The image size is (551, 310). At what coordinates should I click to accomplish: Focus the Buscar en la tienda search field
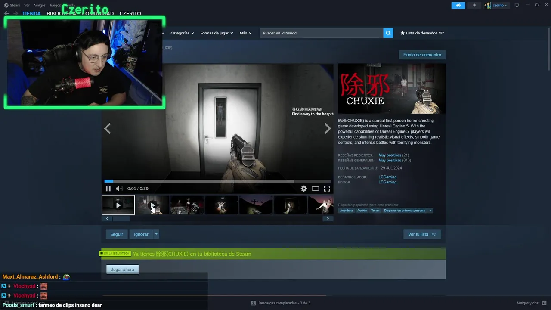(321, 33)
